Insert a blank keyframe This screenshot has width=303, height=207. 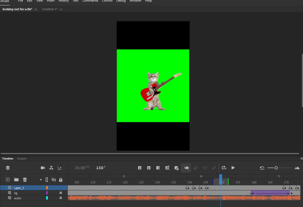point(149,168)
